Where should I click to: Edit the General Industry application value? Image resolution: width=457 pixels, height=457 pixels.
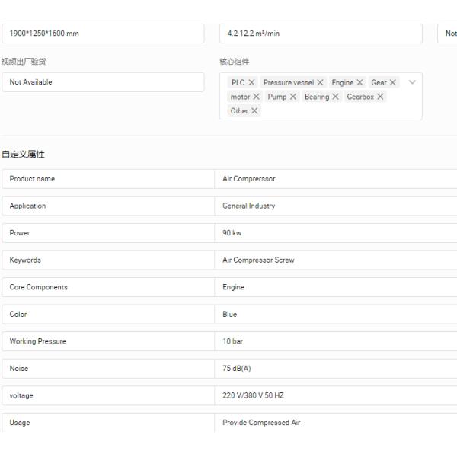coord(335,206)
